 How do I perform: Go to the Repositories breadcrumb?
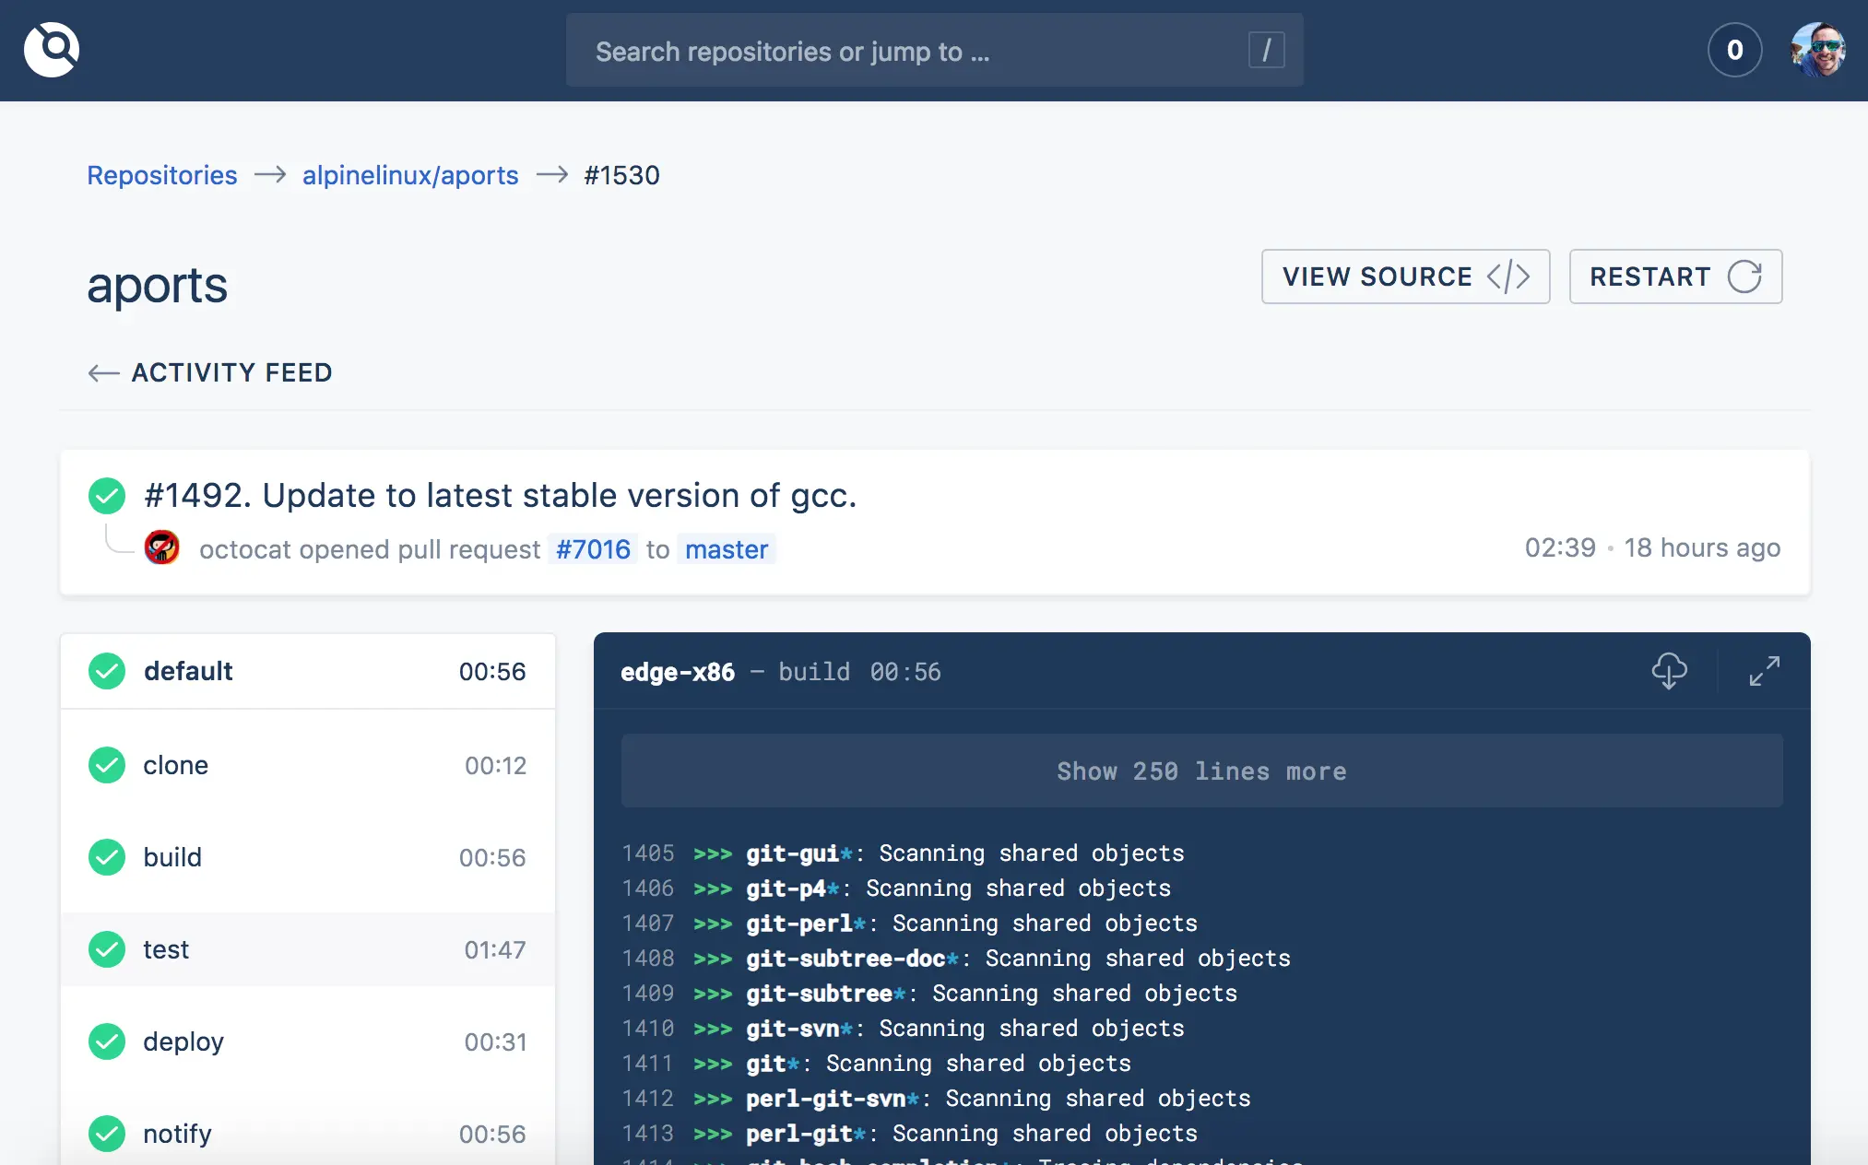coord(162,175)
